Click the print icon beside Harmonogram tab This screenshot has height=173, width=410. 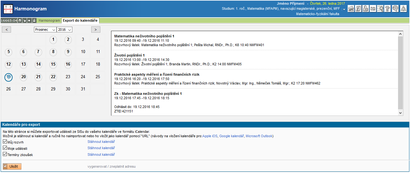pos(34,21)
